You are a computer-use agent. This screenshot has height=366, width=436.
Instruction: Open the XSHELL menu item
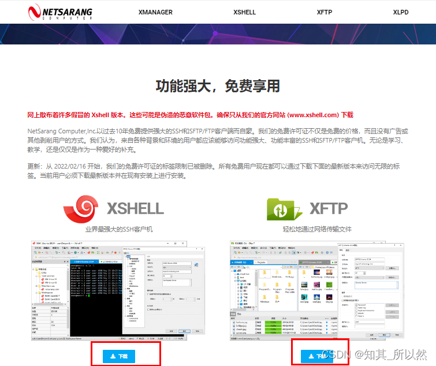click(244, 12)
